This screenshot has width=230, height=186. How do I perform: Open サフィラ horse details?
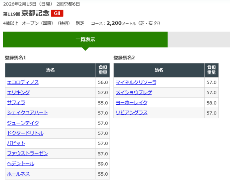tap(16, 103)
